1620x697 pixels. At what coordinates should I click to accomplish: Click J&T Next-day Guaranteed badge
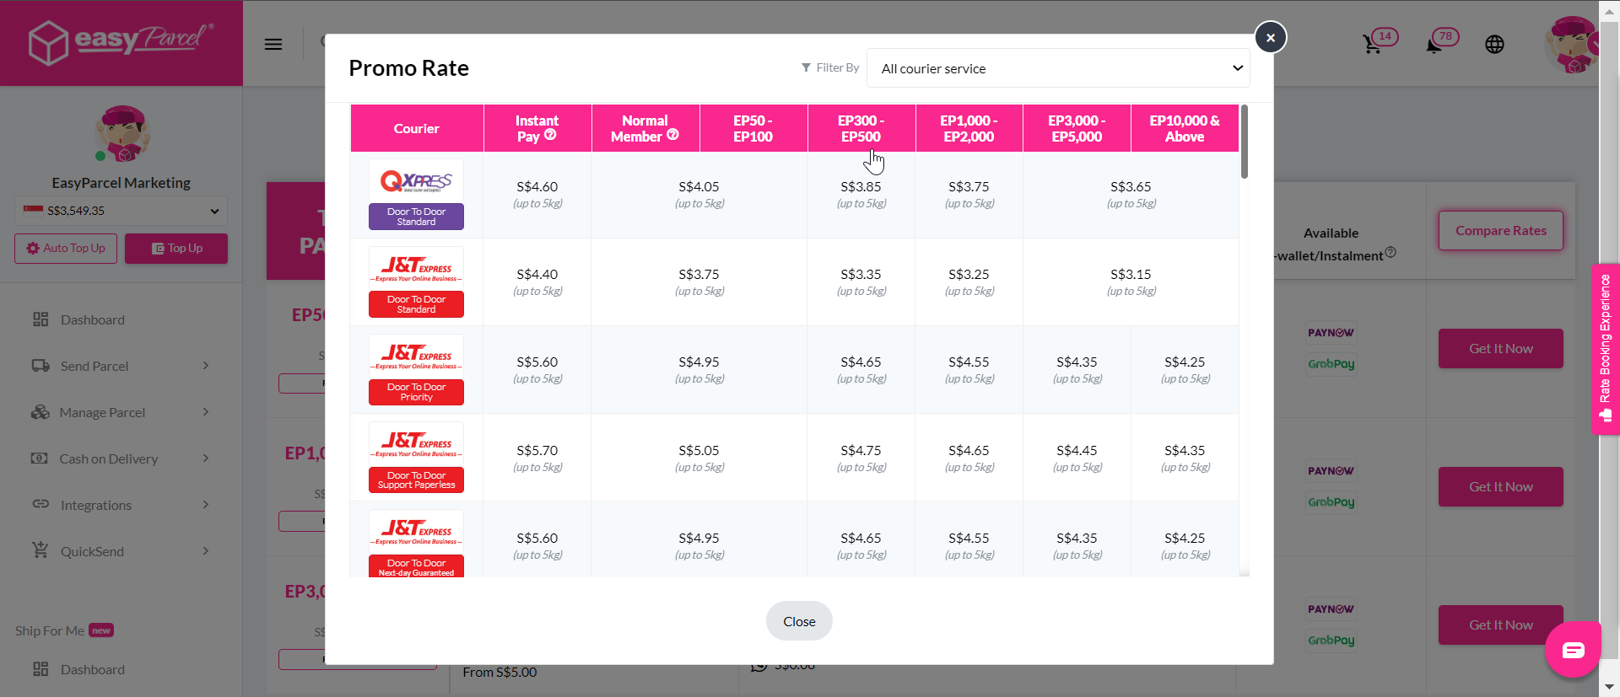416,566
